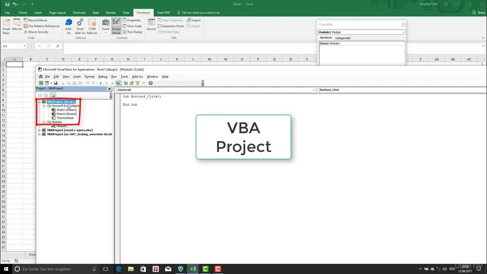Click the Insert Function fx button
487x274 pixels.
[58, 46]
